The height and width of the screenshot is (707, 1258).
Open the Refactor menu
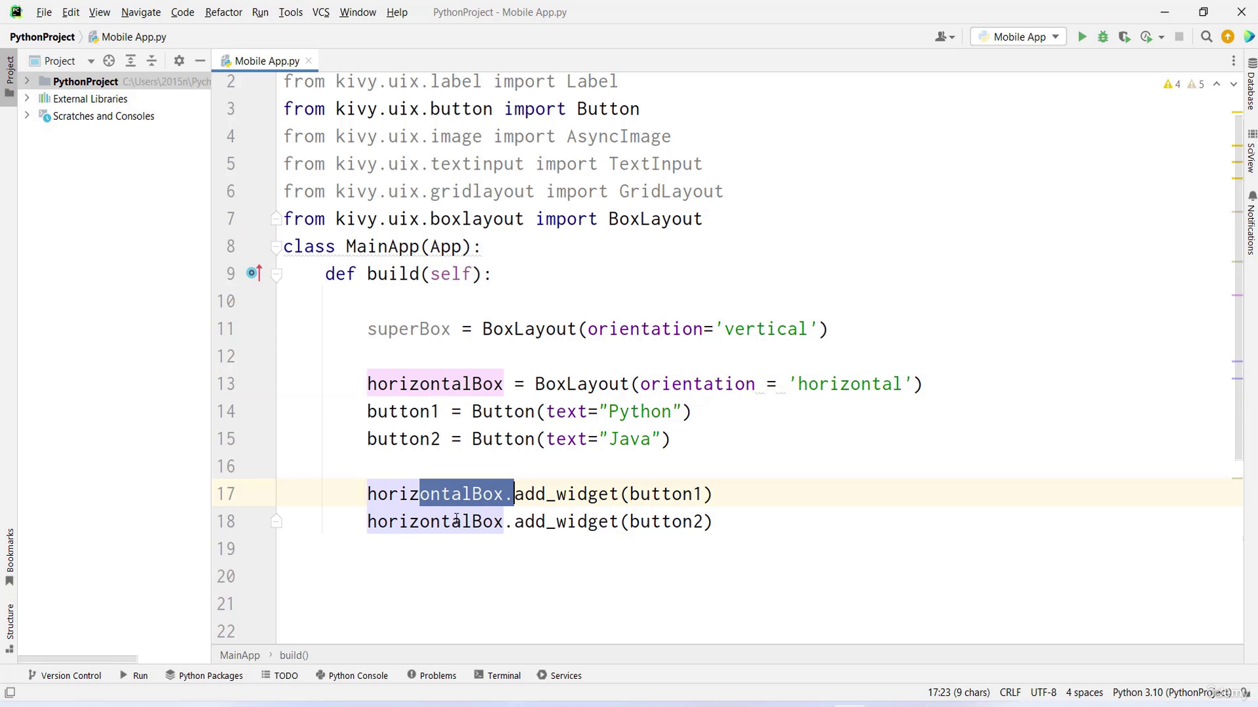[223, 12]
